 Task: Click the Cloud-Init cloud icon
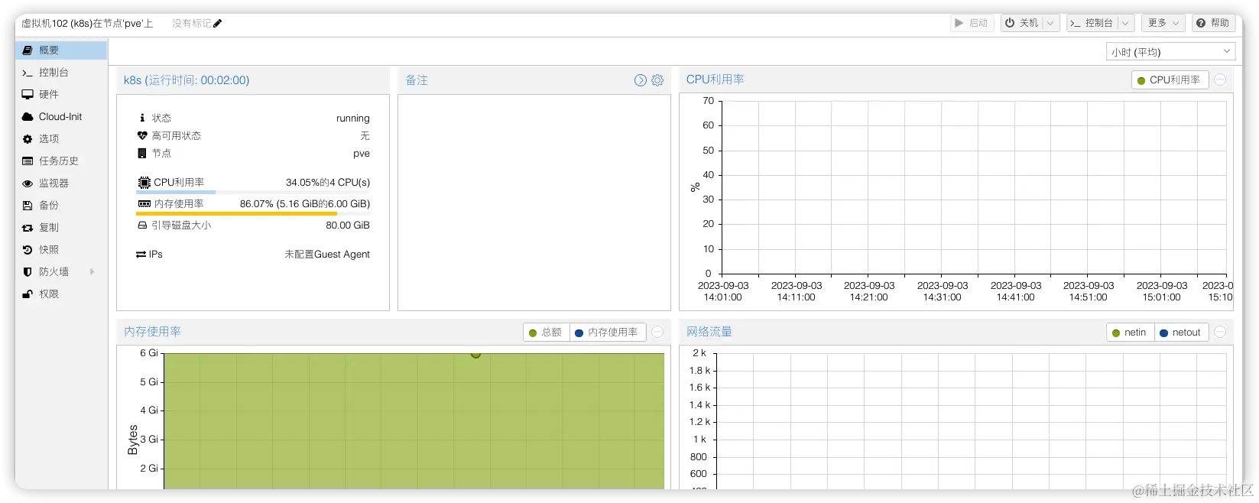(x=28, y=117)
